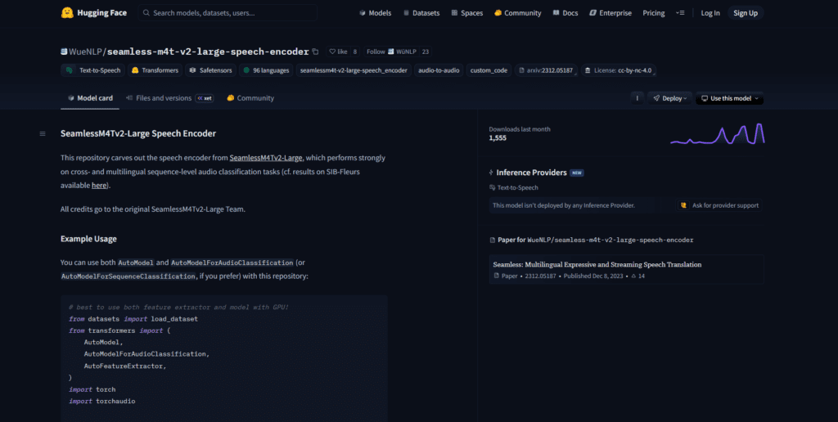
Task: Click the like count 8
Action: pos(355,52)
